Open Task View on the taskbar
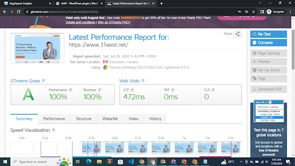 (x=78, y=162)
